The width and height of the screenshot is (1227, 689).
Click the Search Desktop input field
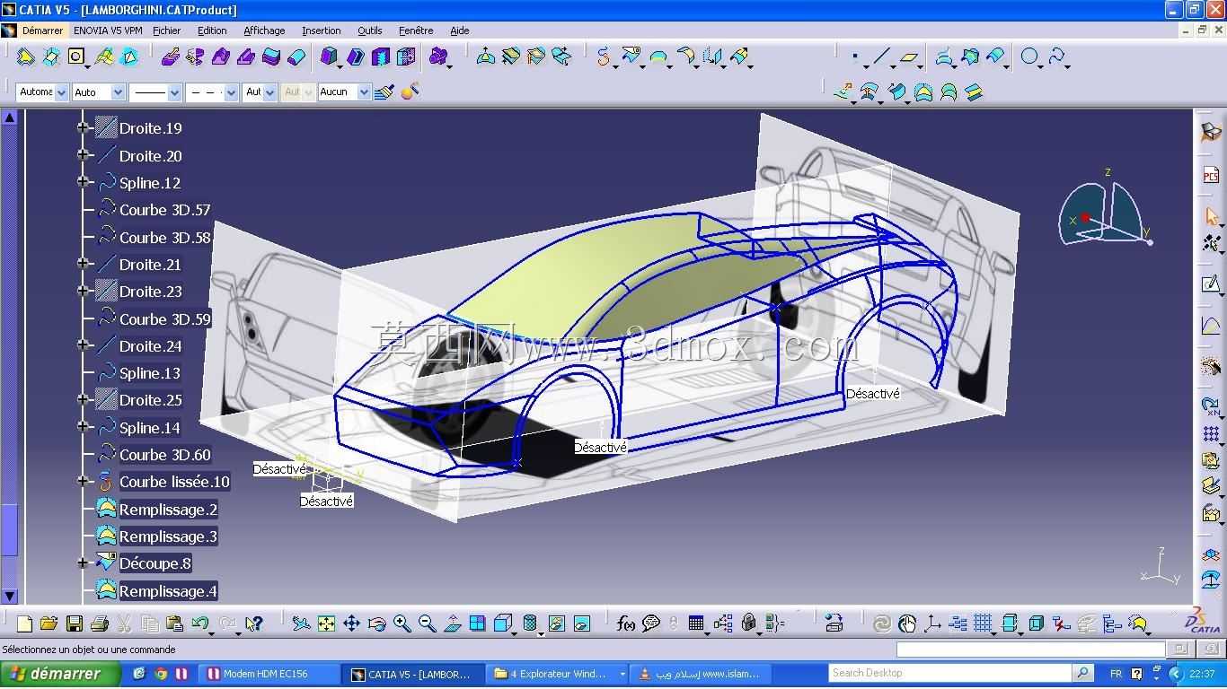point(950,673)
